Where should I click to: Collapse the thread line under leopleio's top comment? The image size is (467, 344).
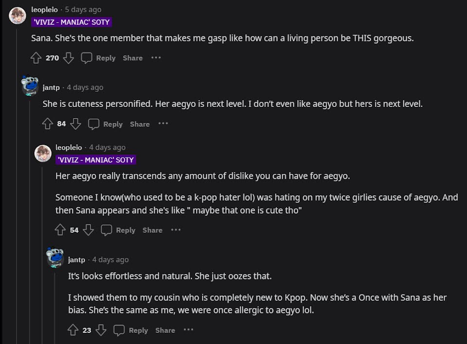18,146
